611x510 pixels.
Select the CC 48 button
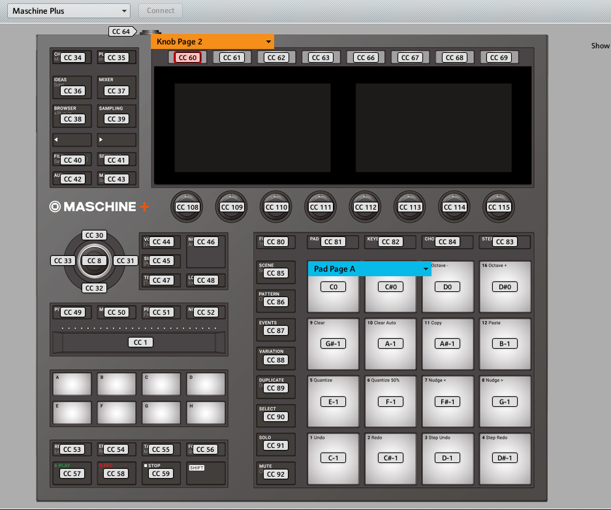(x=206, y=280)
